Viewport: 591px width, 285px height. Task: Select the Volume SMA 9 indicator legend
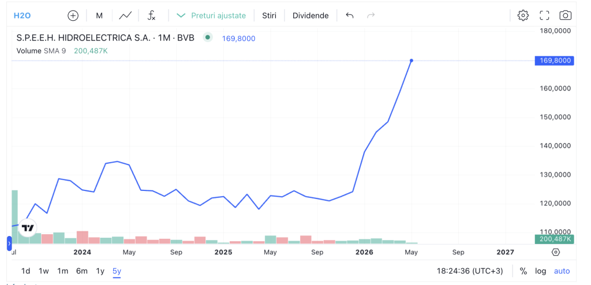pos(41,51)
